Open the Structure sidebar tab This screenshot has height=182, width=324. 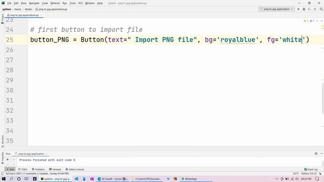[2, 141]
